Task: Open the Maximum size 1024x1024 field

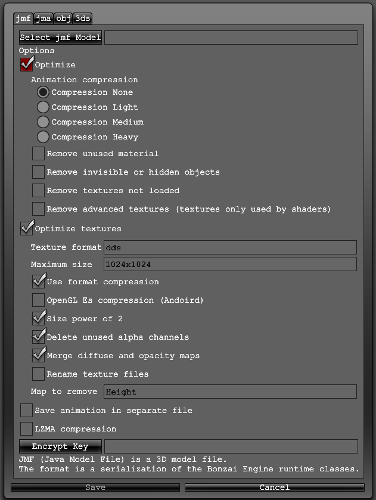Action: point(230,264)
